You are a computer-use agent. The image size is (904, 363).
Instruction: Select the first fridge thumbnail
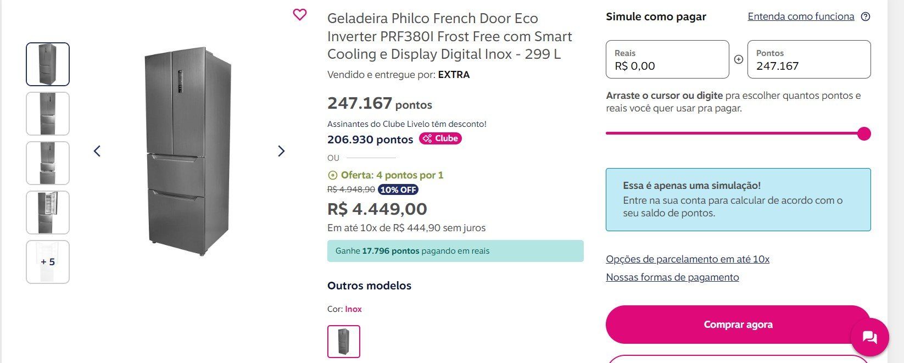pos(48,64)
